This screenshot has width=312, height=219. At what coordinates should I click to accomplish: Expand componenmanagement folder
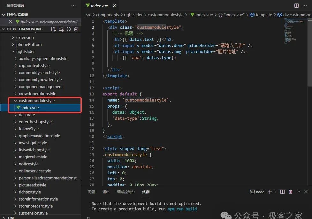[x=16, y=87]
